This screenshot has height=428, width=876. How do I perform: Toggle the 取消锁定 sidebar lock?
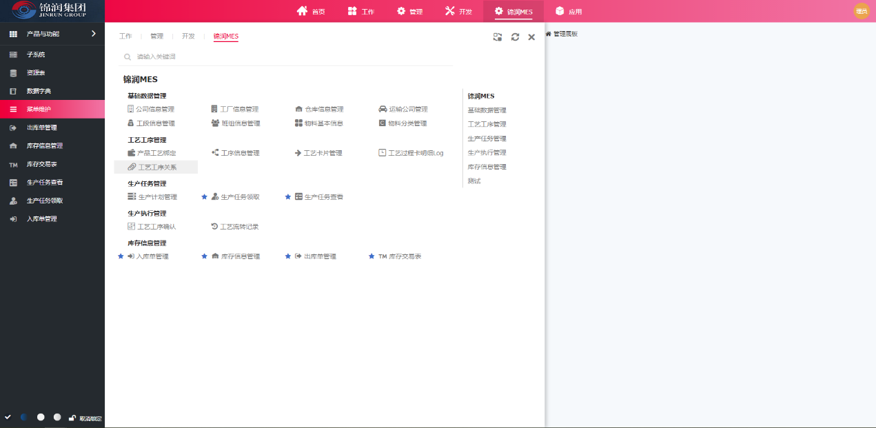[85, 418]
